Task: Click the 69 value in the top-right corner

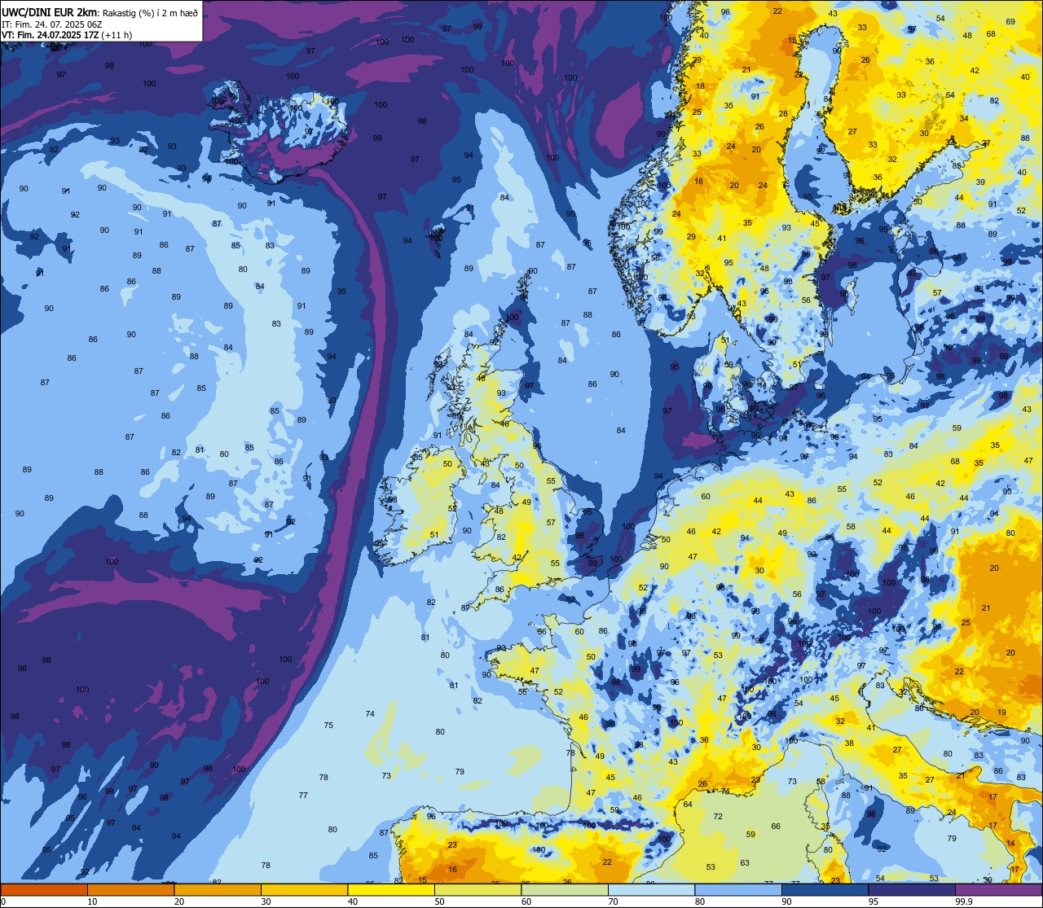Action: tap(1011, 22)
